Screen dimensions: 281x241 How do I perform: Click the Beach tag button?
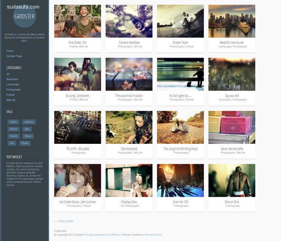(x=13, y=129)
